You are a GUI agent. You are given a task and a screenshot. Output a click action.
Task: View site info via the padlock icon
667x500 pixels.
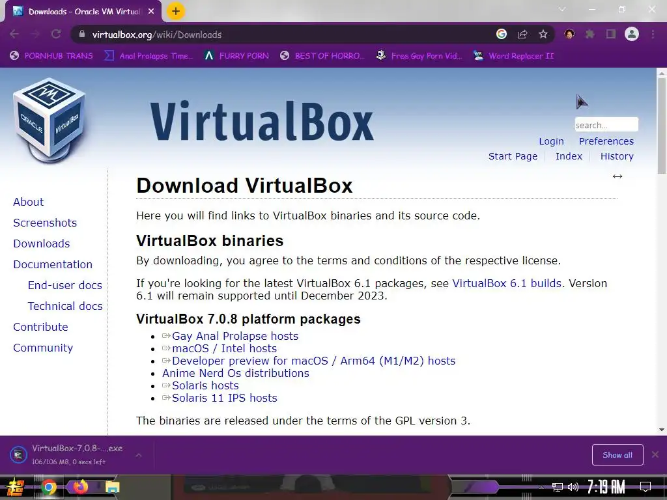[x=82, y=35]
